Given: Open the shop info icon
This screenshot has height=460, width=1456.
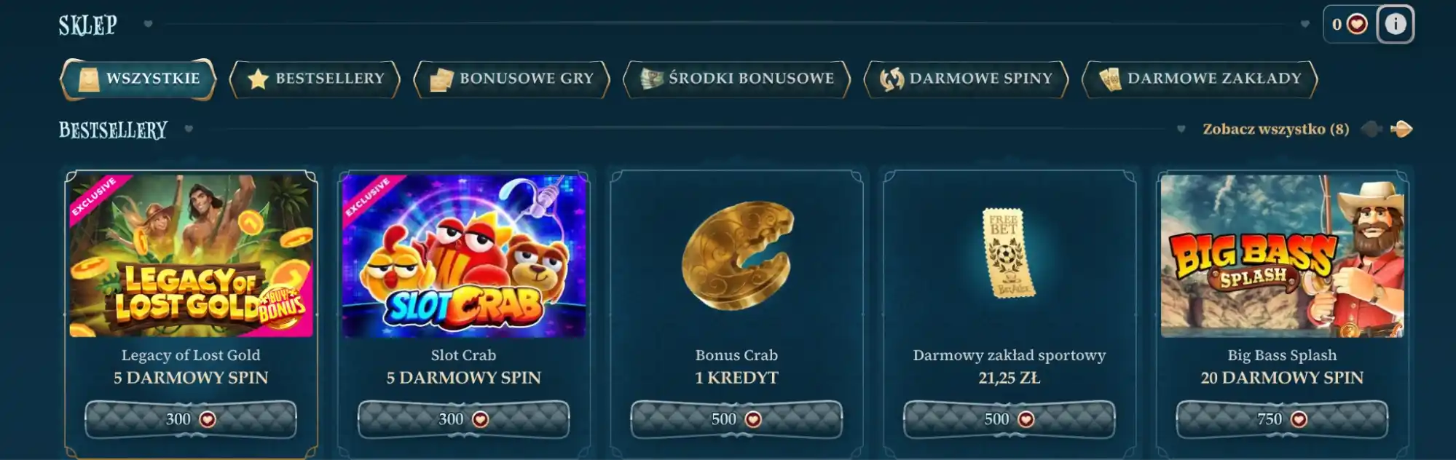Looking at the screenshot, I should click(x=1395, y=24).
